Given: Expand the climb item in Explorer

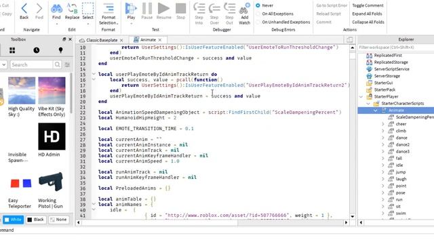Looking at the screenshot, I should click(383, 131).
